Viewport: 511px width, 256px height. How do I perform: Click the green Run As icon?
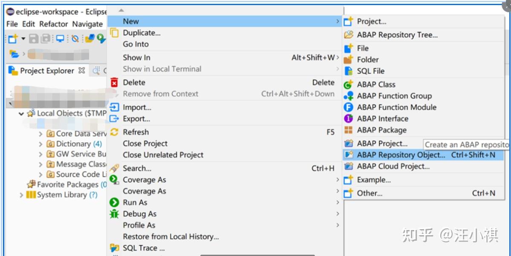pyautogui.click(x=114, y=203)
